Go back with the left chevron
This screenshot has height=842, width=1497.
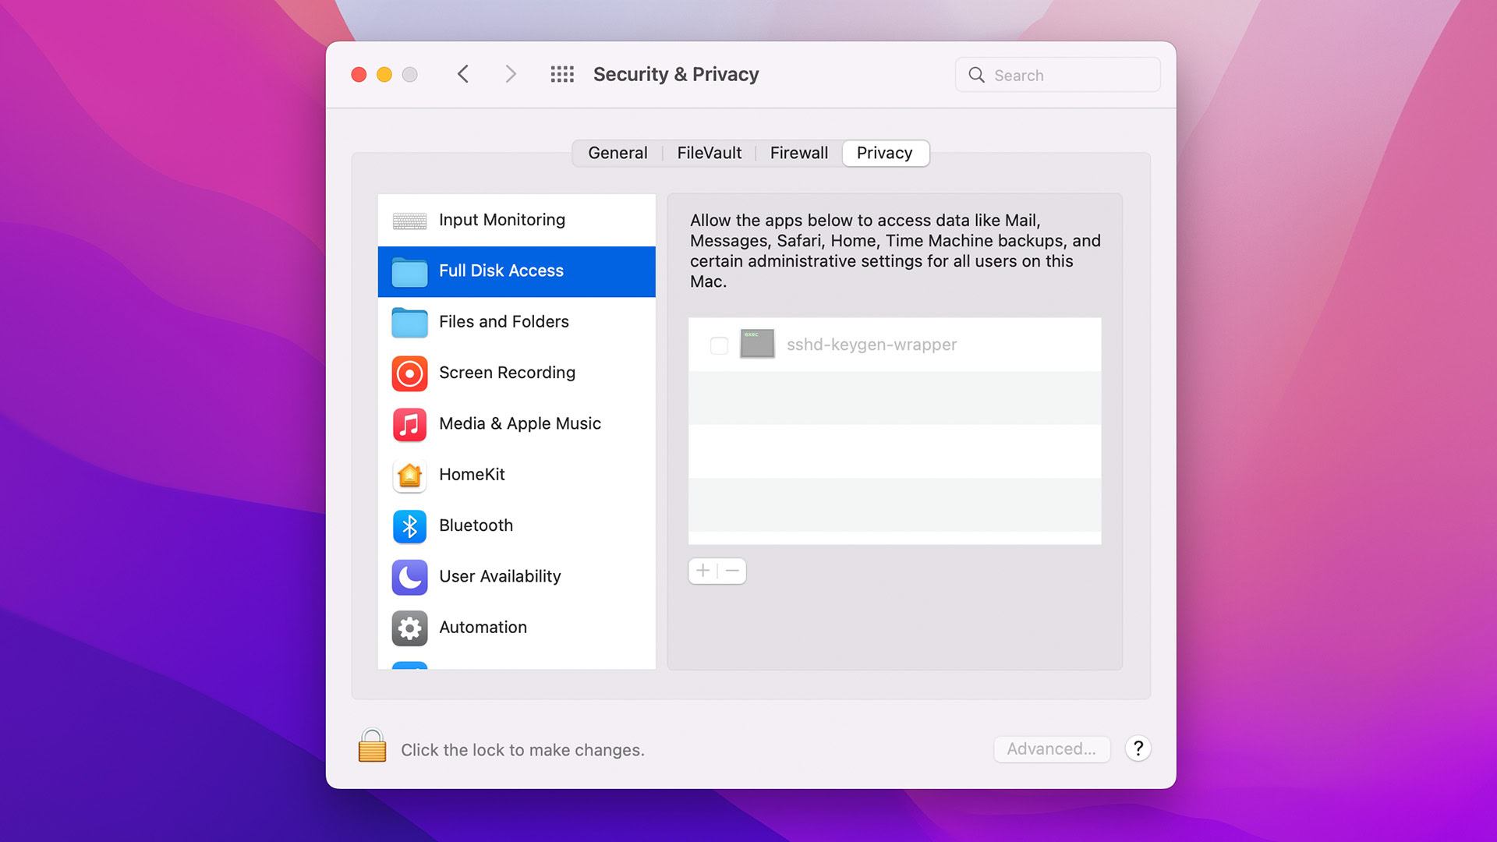tap(463, 74)
